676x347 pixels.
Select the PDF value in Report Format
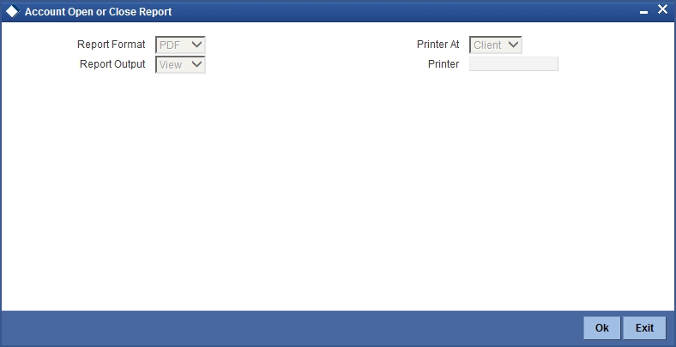pos(170,45)
